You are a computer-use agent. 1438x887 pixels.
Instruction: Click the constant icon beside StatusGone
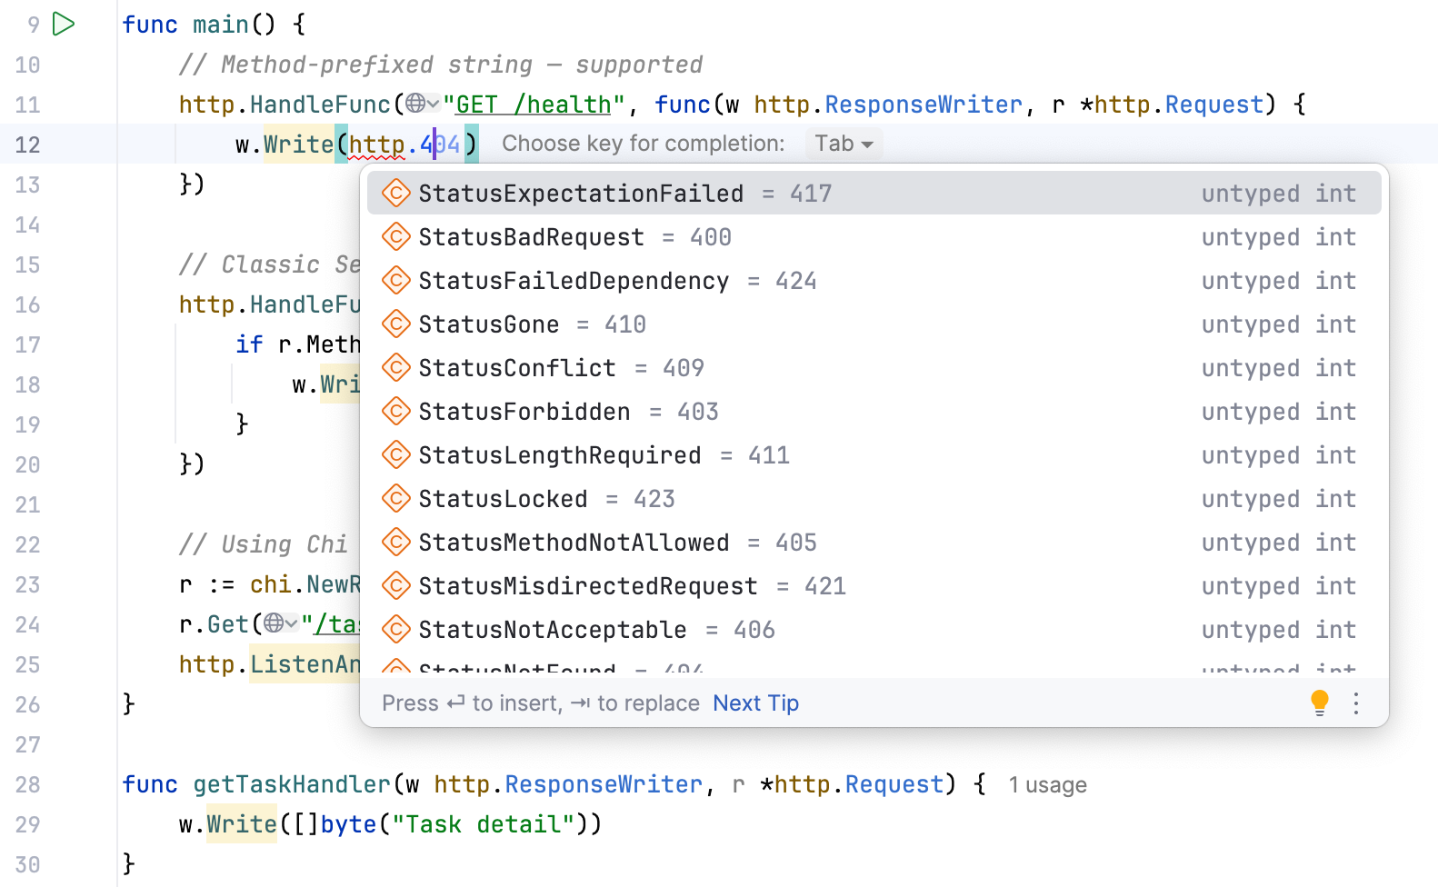point(396,324)
